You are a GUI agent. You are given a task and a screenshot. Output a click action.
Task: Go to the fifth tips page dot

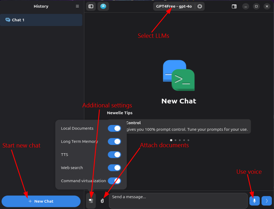click(x=188, y=140)
